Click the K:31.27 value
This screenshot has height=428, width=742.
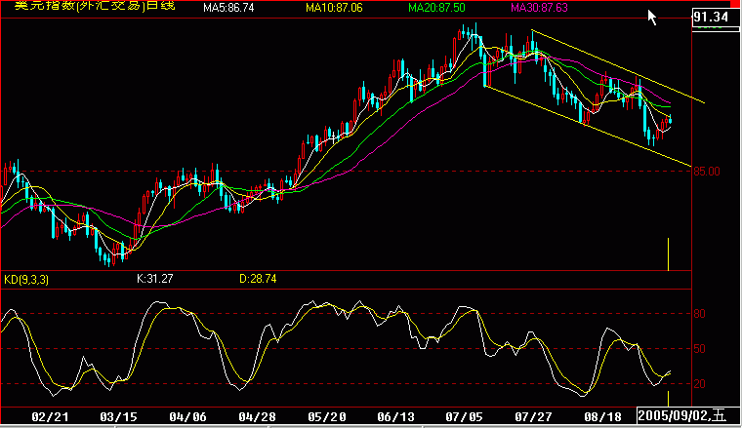click(154, 279)
